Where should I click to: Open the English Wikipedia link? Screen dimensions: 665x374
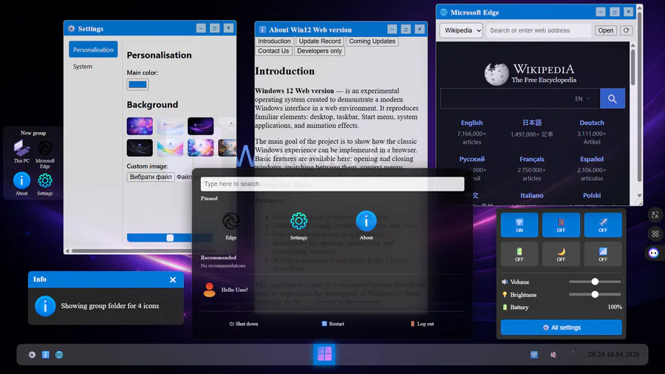tap(471, 123)
